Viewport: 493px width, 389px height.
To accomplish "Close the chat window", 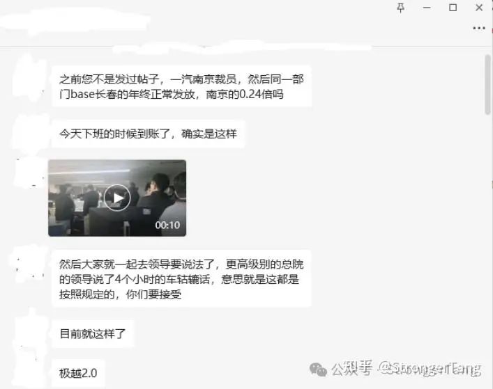I will (x=479, y=8).
